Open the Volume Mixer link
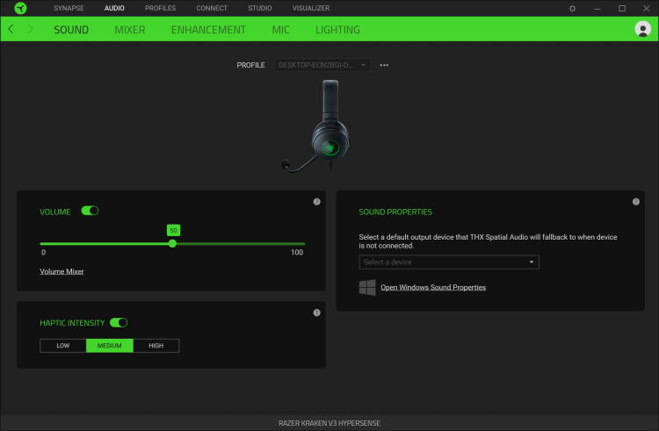The height and width of the screenshot is (431, 659). [62, 271]
